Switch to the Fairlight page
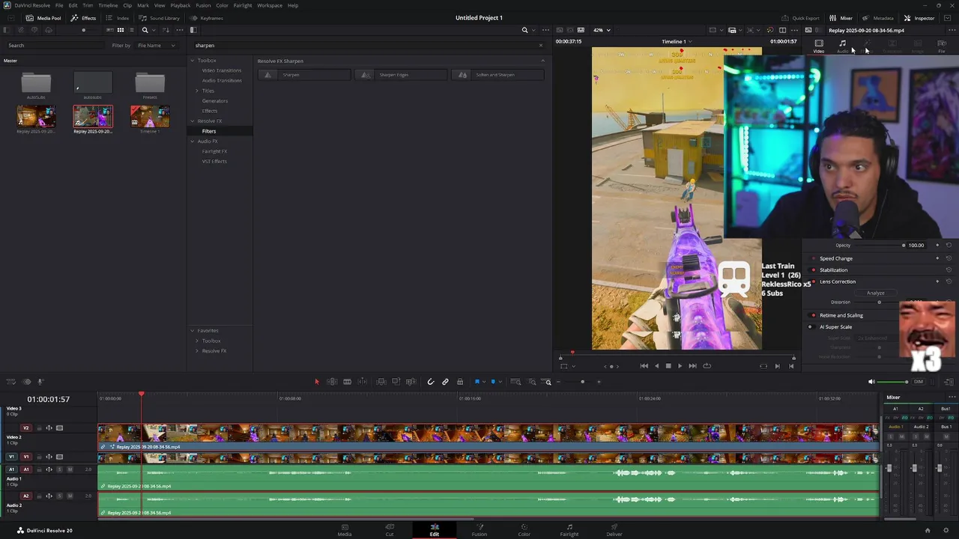The height and width of the screenshot is (539, 959). [x=569, y=530]
